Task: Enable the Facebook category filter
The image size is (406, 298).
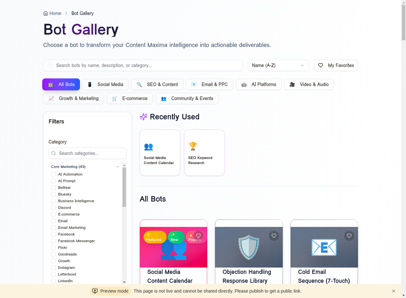Action: [53, 234]
